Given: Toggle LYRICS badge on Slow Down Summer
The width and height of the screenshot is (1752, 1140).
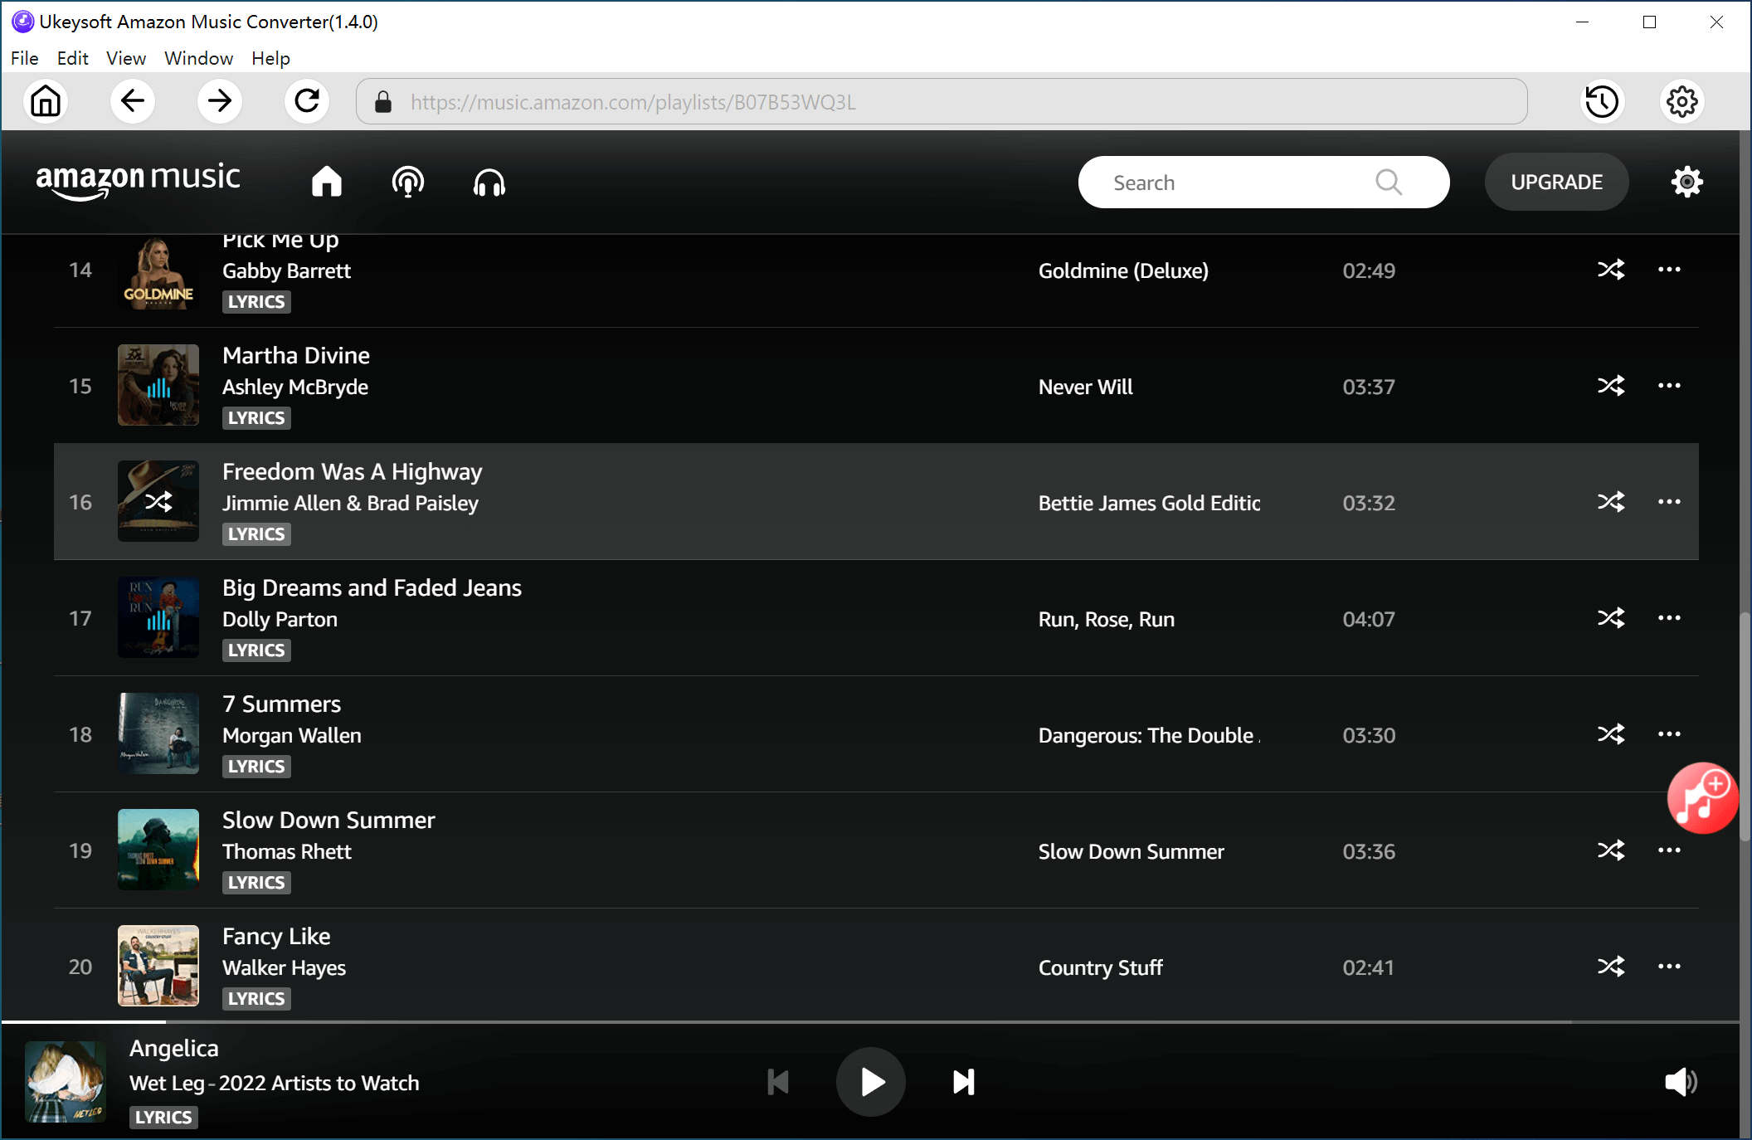Looking at the screenshot, I should [255, 882].
